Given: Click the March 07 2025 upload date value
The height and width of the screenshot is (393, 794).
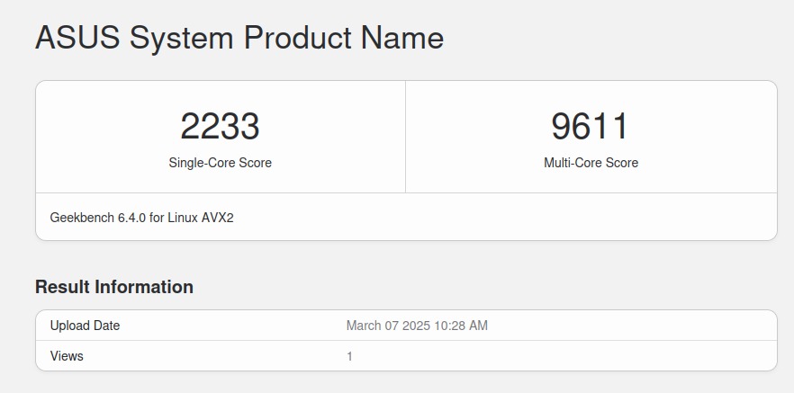Looking at the screenshot, I should tap(417, 326).
